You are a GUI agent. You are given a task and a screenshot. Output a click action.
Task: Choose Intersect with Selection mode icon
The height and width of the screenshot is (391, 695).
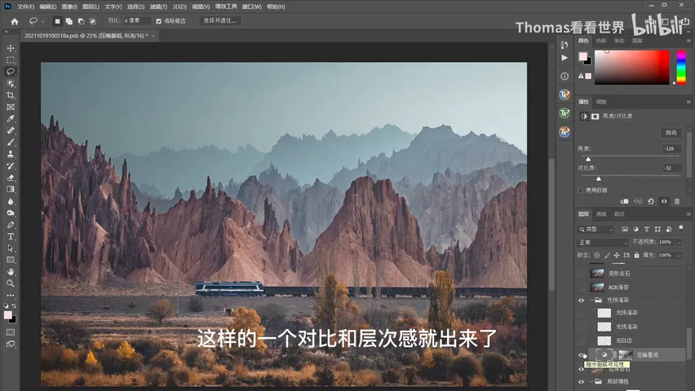93,21
